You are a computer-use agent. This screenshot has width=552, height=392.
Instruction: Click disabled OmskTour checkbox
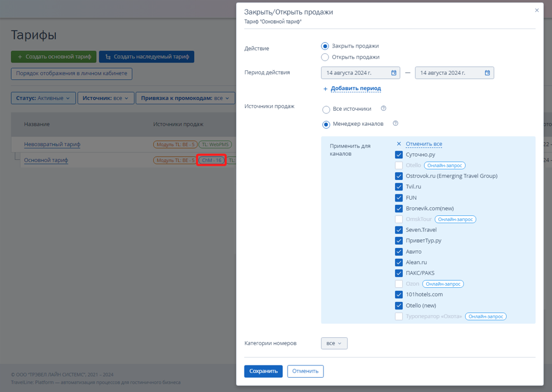399,219
